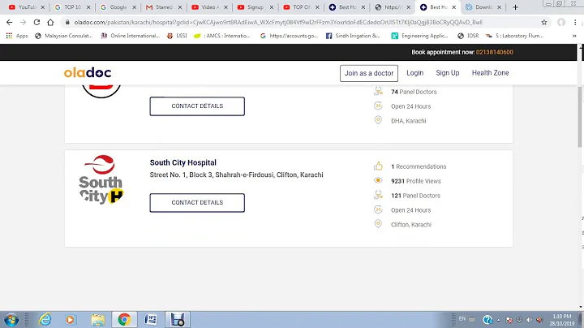Open the Health Zone link

click(490, 73)
